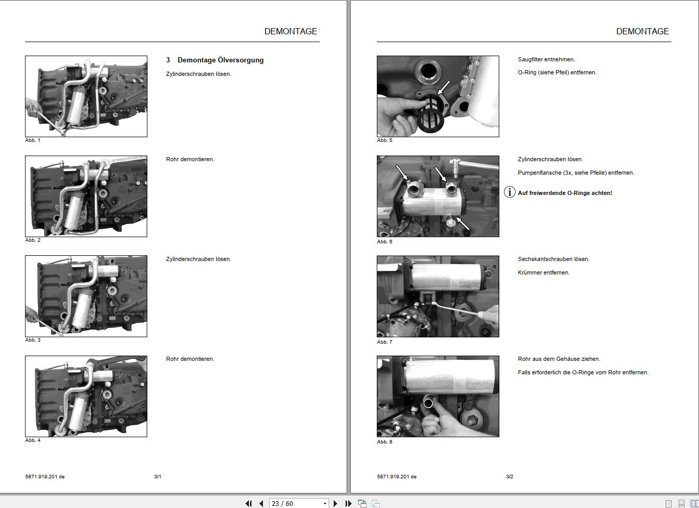Click the Abb. 4 photo
699x508 pixels.
pos(86,396)
